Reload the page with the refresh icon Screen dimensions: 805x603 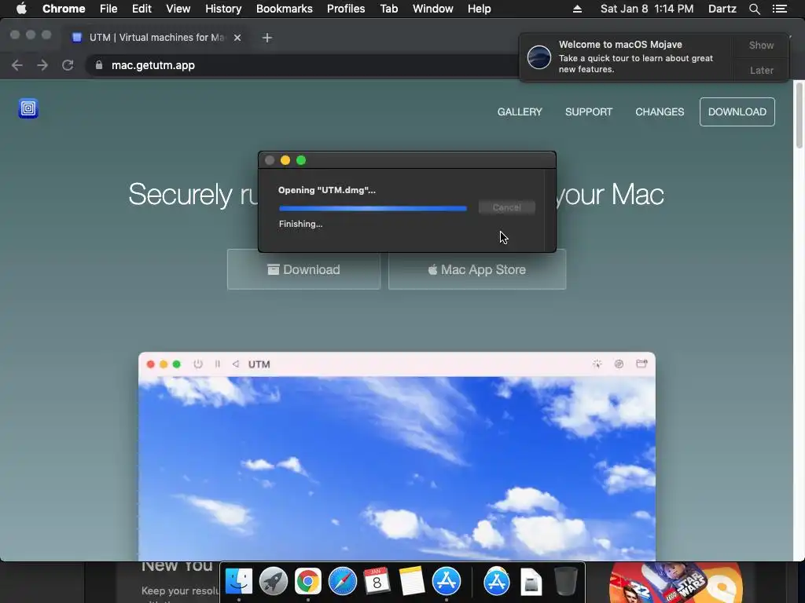pos(68,65)
